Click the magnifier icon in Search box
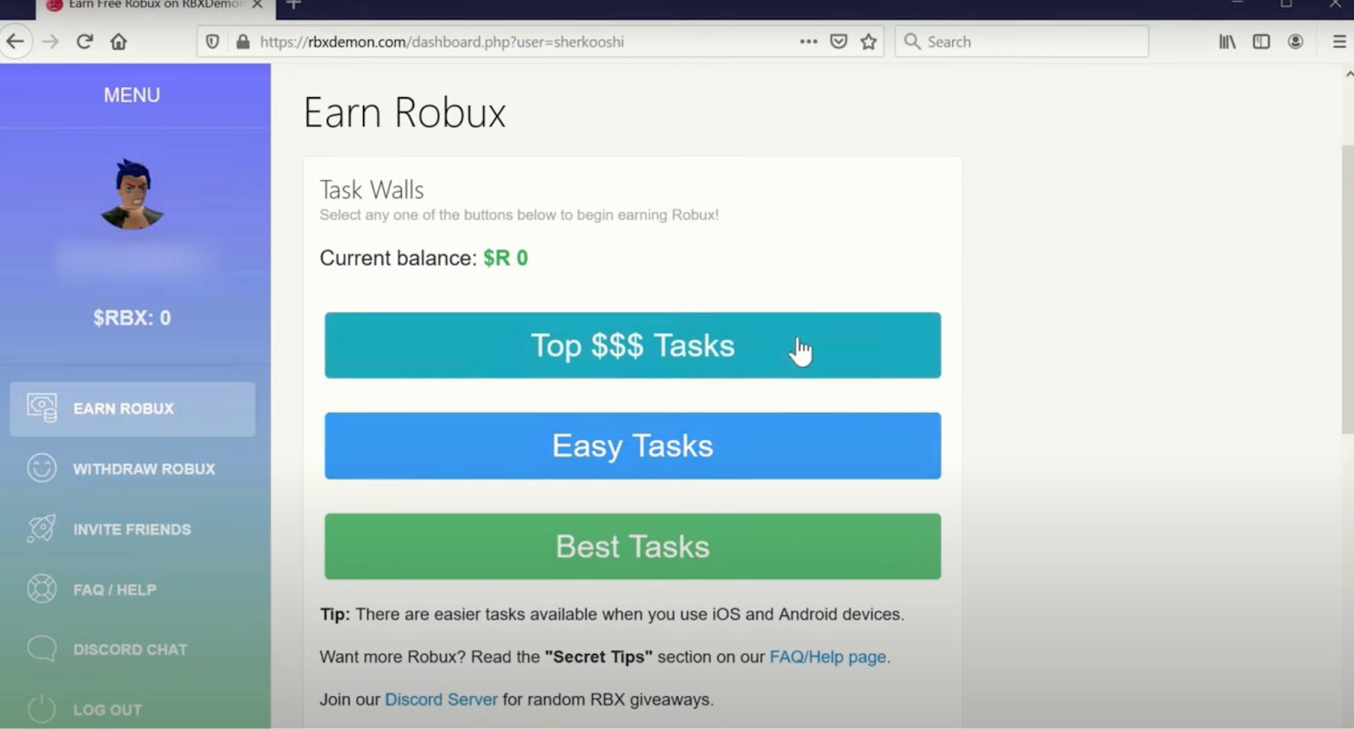The height and width of the screenshot is (729, 1354). click(x=911, y=41)
